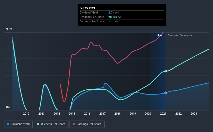Select the teal data point marker at 2021
This screenshot has width=213, height=132.
(x=166, y=71)
